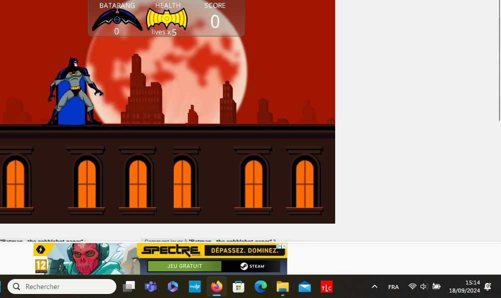Screen dimensions: 501x298
Task: Open the red TLC app in taskbar
Action: (x=326, y=287)
